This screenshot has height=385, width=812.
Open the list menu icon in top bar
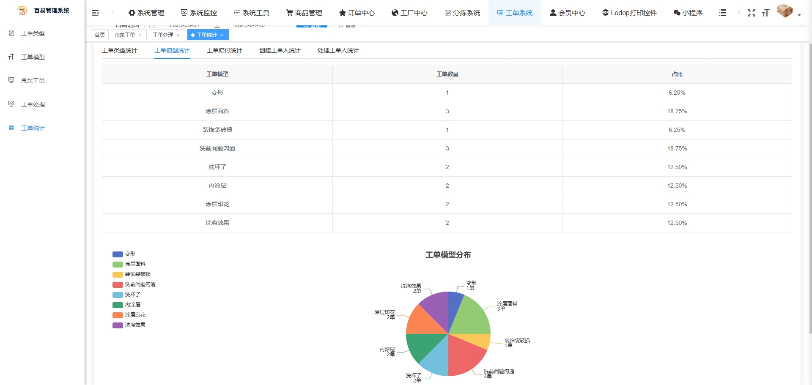(722, 13)
